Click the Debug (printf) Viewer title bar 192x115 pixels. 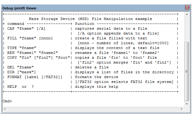click(x=93, y=8)
